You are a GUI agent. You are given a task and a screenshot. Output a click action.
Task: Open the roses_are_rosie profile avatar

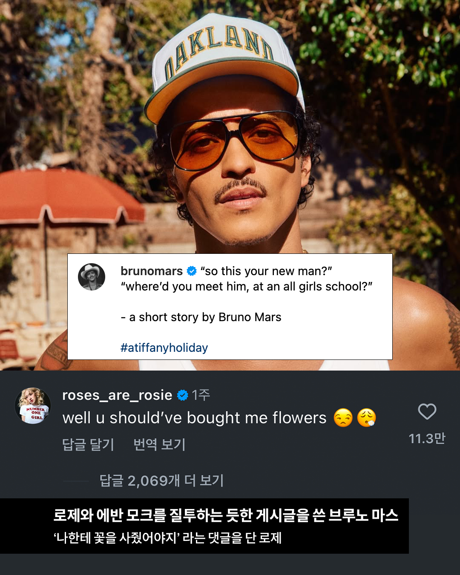(33, 405)
